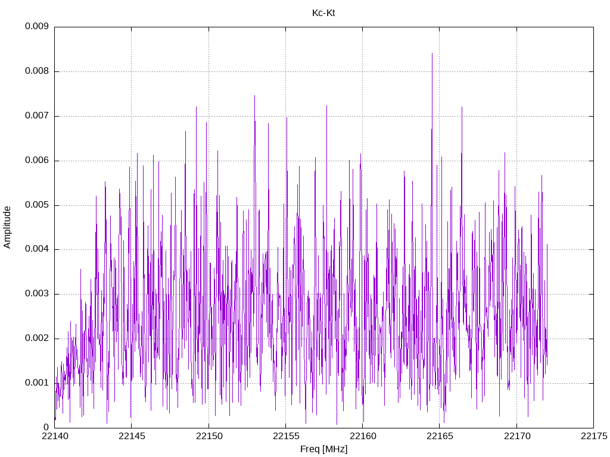Click the x-axis tick label 22175
The width and height of the screenshot is (610, 457).
594,436
